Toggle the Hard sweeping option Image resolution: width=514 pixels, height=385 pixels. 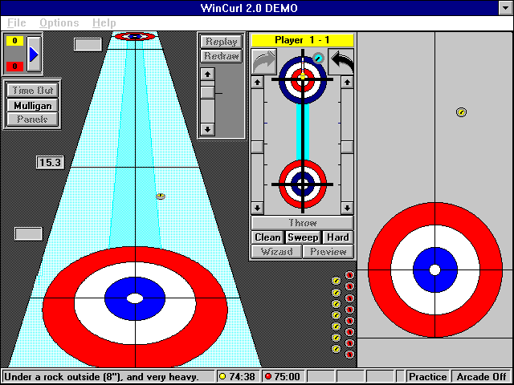(337, 237)
